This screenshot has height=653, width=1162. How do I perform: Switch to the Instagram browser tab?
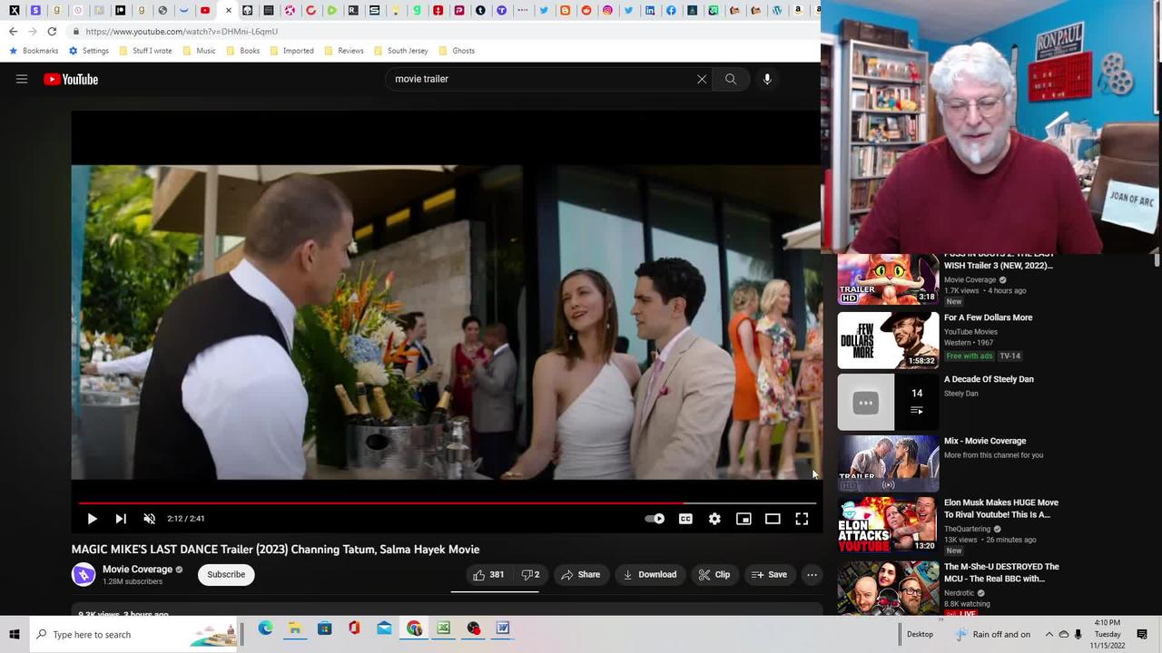607,11
